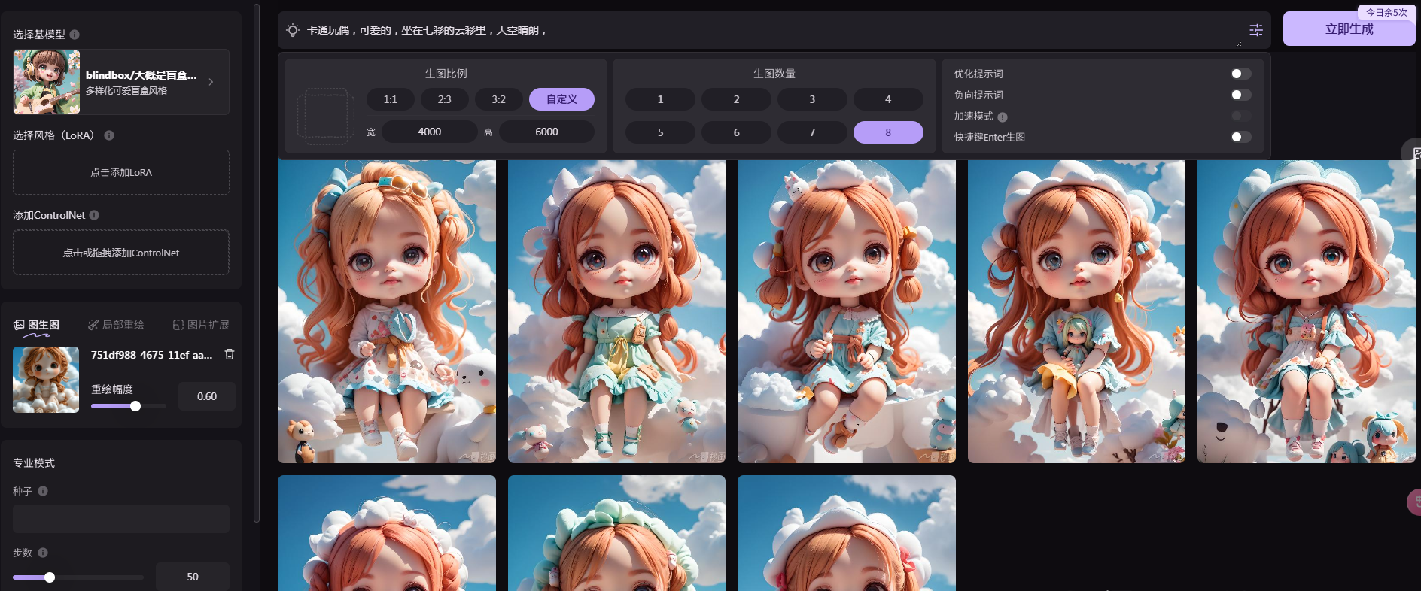Screen dimensions: 1421x591
Task: Click 点击添加LoRA box
Action: pyautogui.click(x=121, y=172)
